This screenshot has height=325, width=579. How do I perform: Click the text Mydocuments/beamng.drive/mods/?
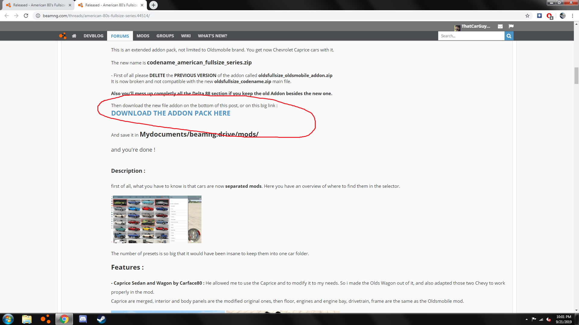199,134
